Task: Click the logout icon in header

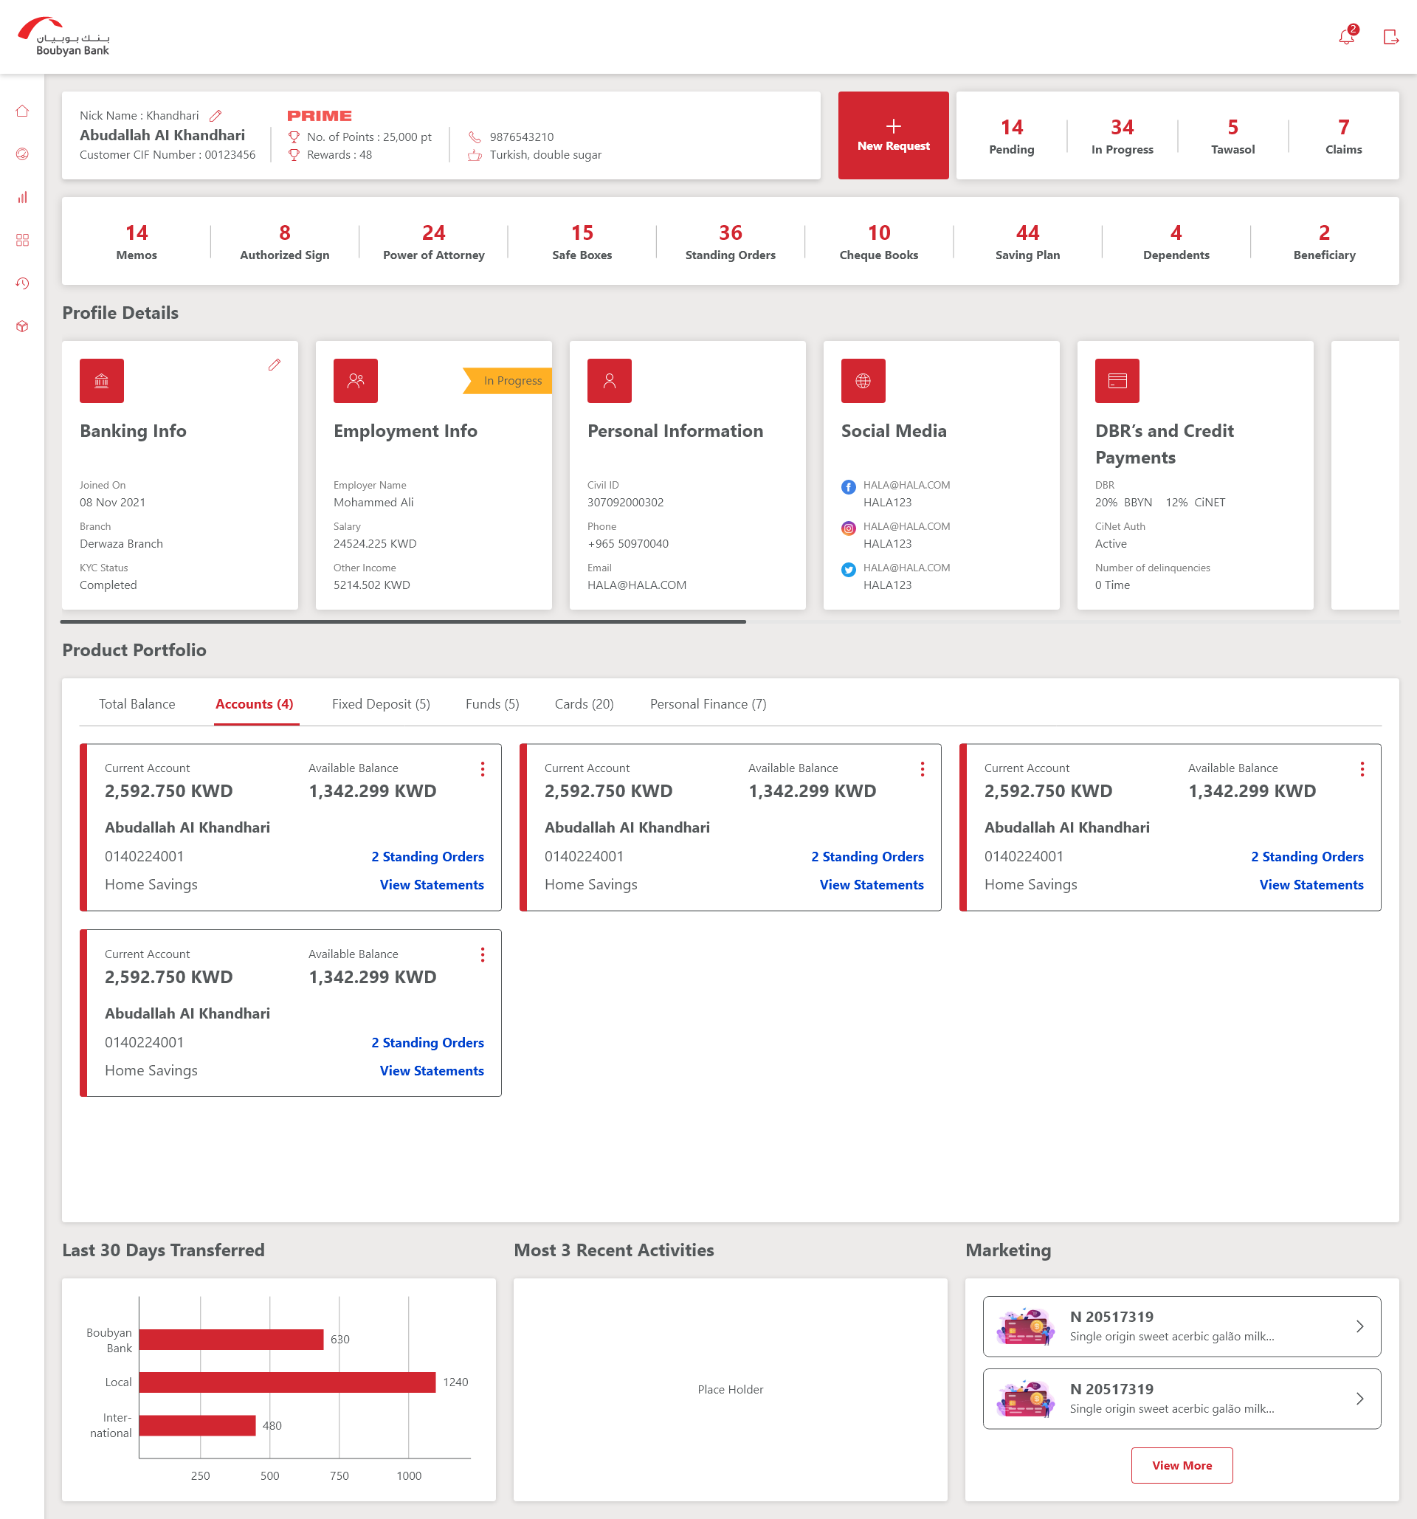Action: [x=1390, y=37]
